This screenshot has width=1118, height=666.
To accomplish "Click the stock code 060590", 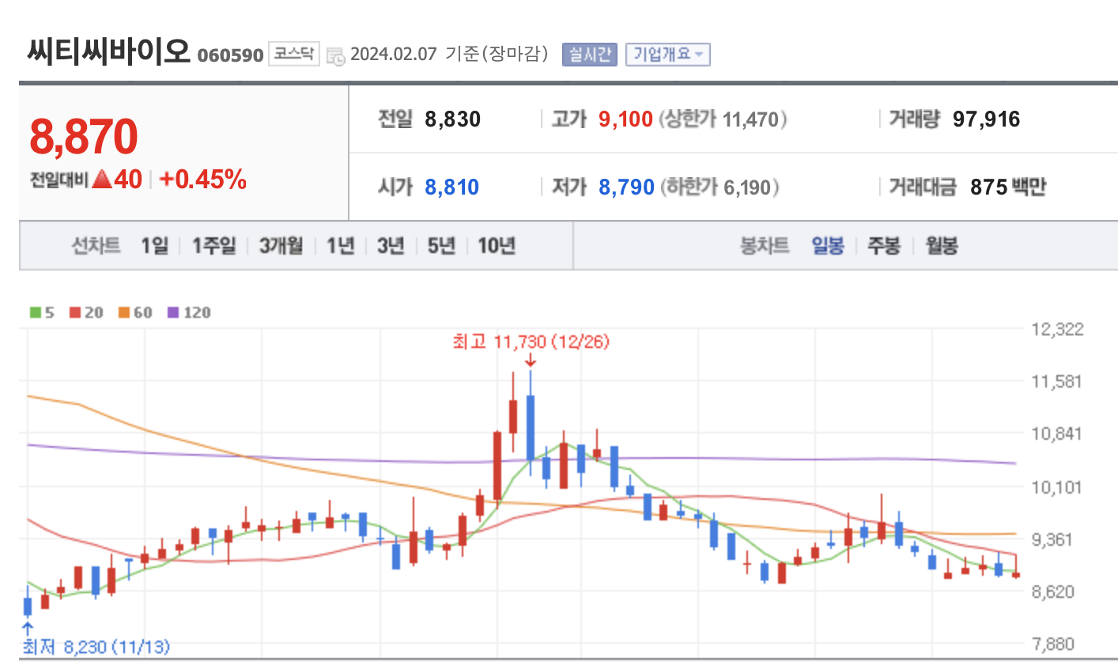I will tap(230, 55).
